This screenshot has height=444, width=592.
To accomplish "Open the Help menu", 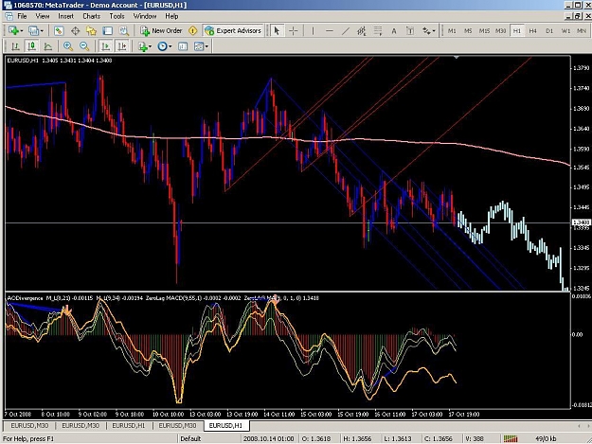I will [x=171, y=16].
